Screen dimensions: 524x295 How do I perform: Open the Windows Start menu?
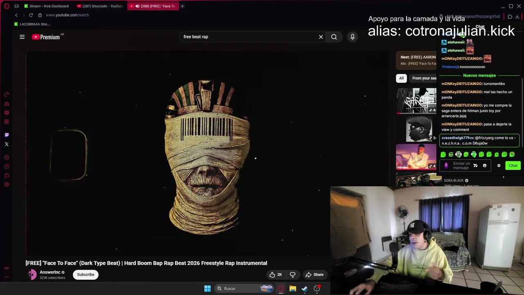208,288
